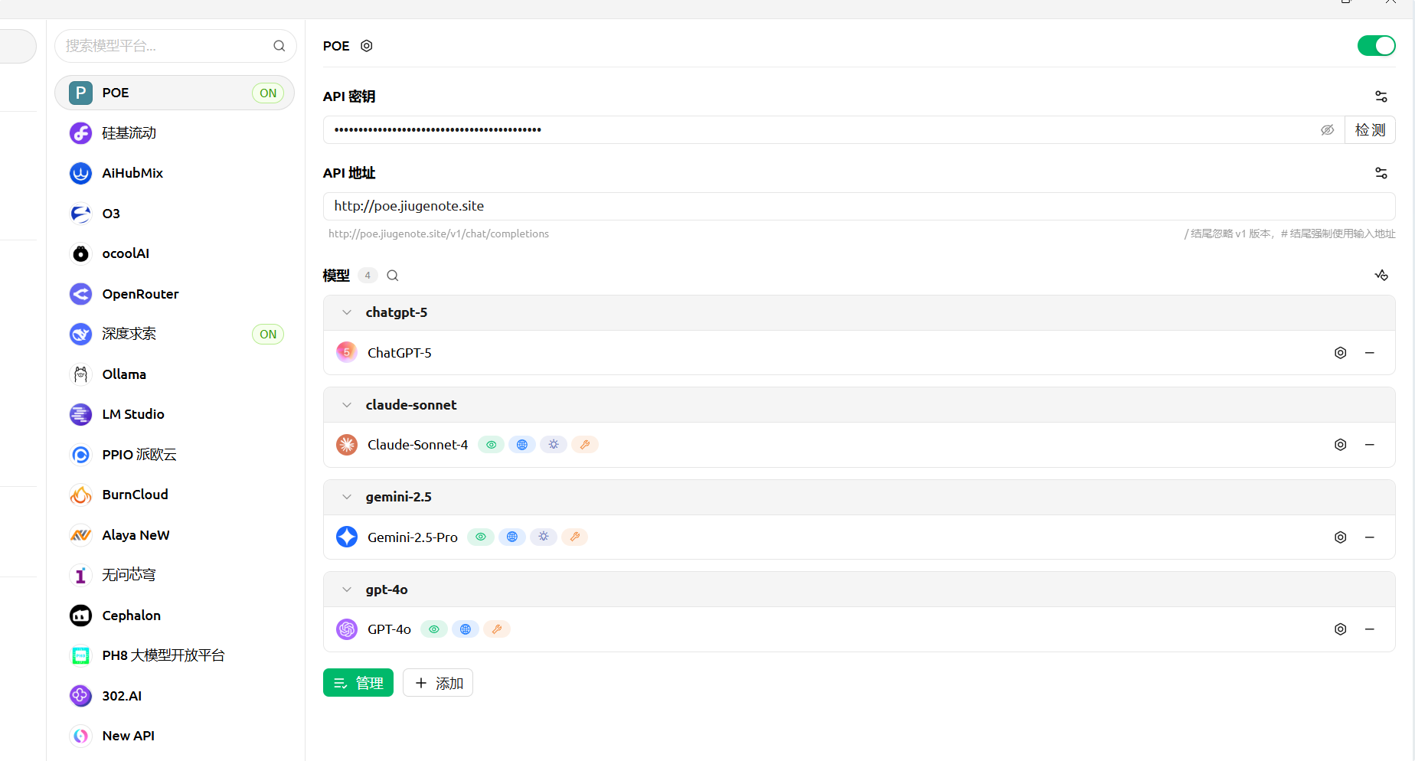The image size is (1415, 761).
Task: Click the 检测 check button
Action: pyautogui.click(x=1370, y=130)
